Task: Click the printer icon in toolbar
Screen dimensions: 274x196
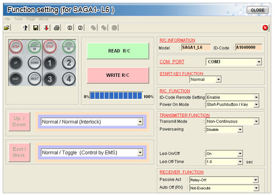Action: [x=57, y=28]
